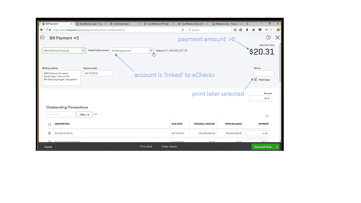Click the Mailing address text box
The width and height of the screenshot is (361, 203).
pyautogui.click(x=61, y=78)
